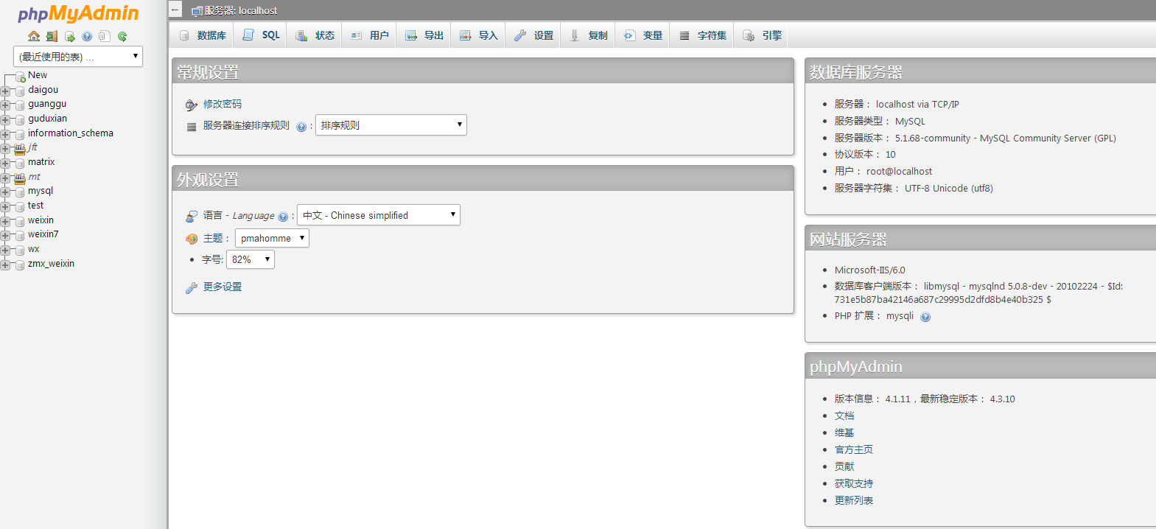Expand the zmx_weixin database node
The width and height of the screenshot is (1156, 529).
pyautogui.click(x=5, y=264)
